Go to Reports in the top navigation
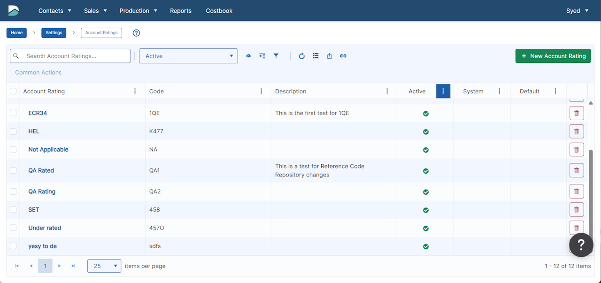601x283 pixels. [181, 11]
